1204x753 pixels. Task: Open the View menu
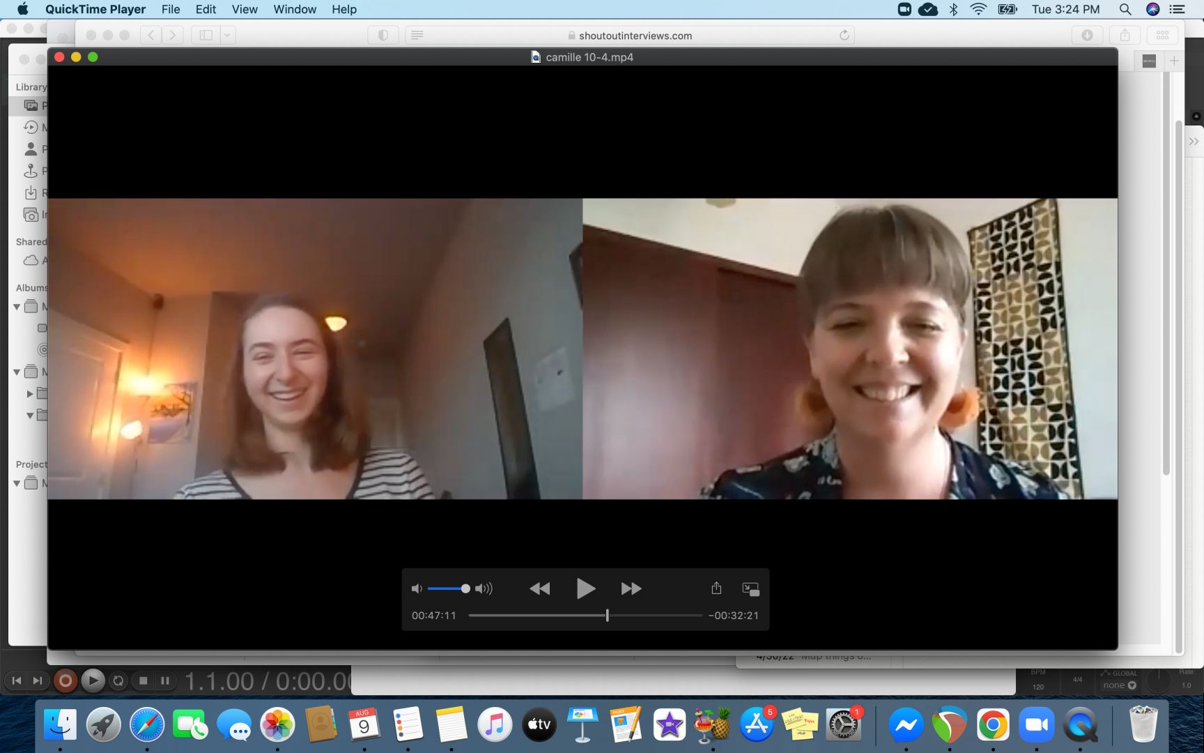coord(244,9)
